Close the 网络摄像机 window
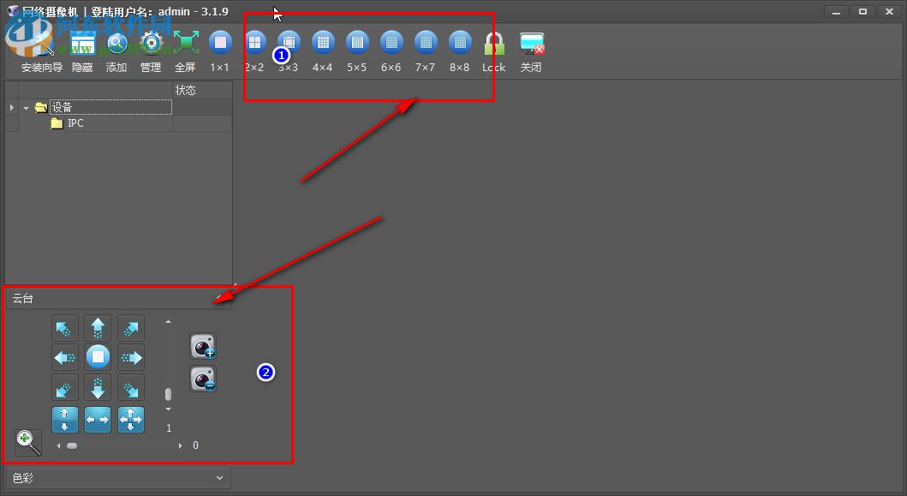 890,12
